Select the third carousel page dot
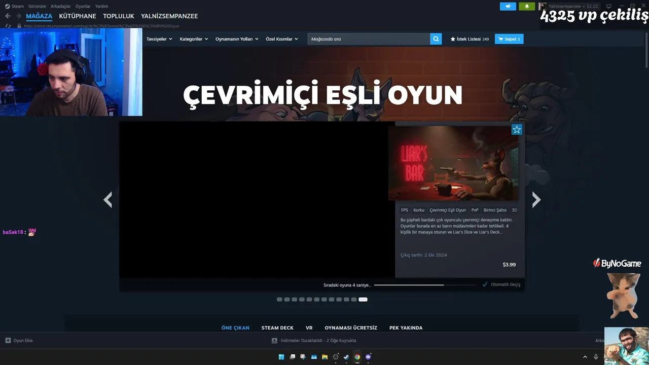Image resolution: width=649 pixels, height=365 pixels. coord(294,300)
